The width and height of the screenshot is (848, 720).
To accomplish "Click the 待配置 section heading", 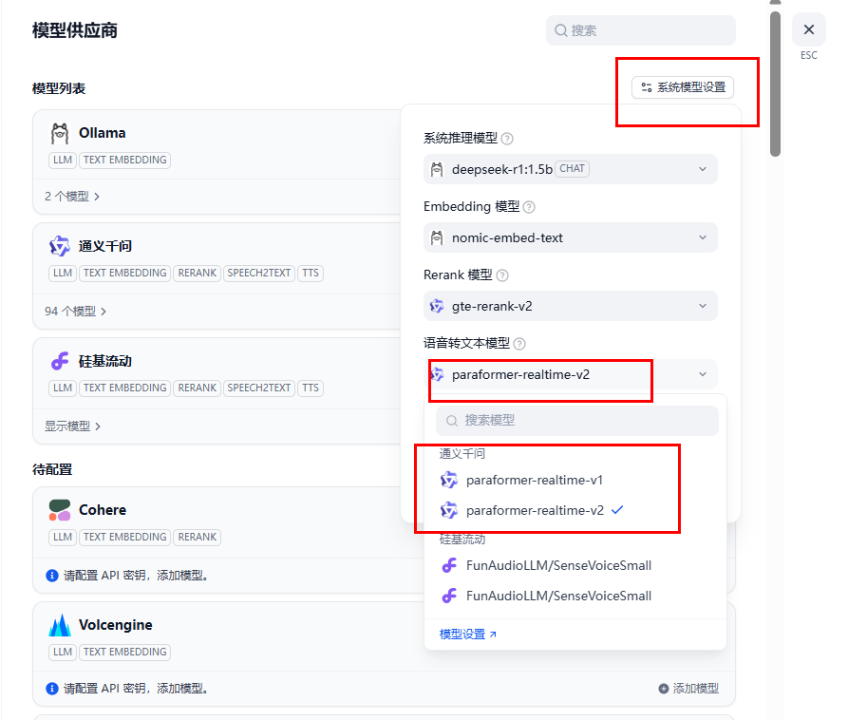I will 52,469.
